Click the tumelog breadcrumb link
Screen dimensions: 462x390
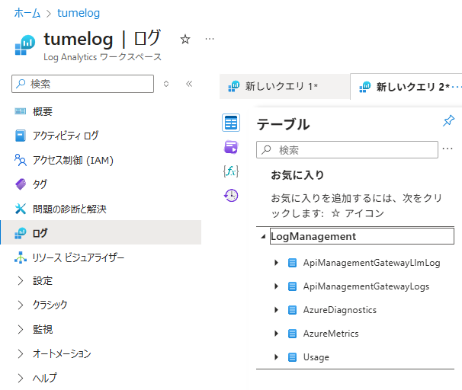coord(79,13)
